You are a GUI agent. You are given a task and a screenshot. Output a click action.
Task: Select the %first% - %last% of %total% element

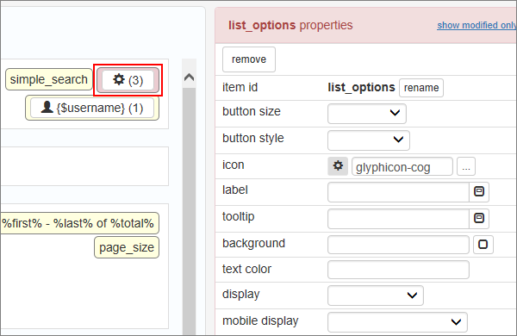79,223
